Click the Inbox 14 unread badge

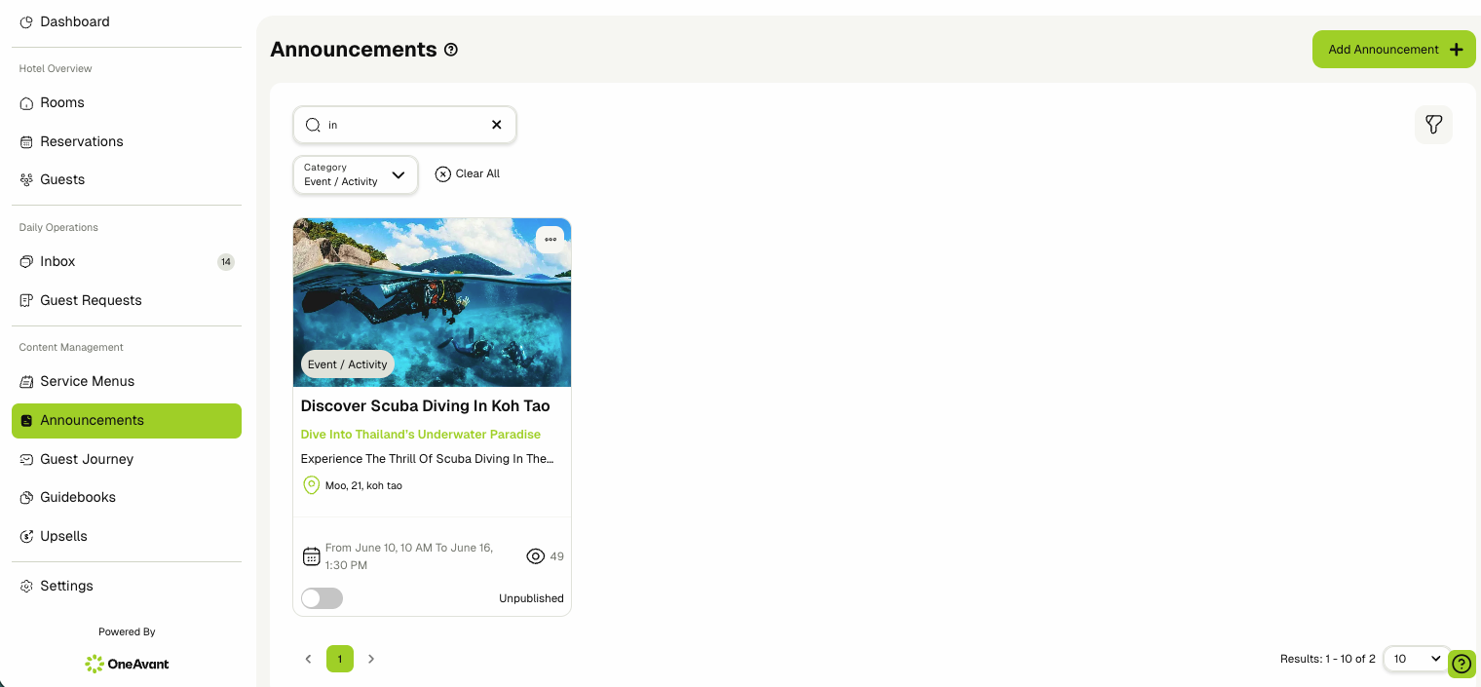coord(226,261)
